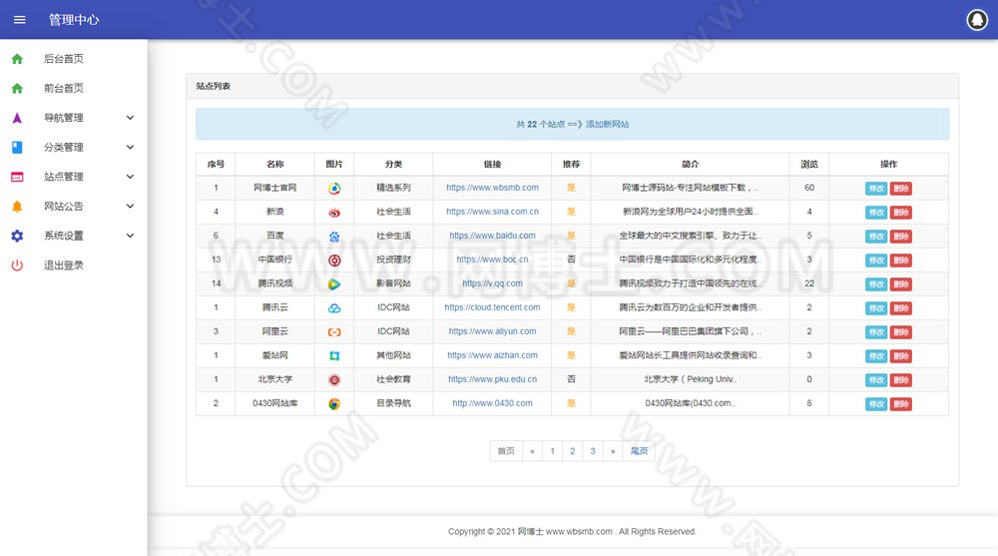Click 修改 for the 新浪 row
The height and width of the screenshot is (556, 998).
[876, 212]
